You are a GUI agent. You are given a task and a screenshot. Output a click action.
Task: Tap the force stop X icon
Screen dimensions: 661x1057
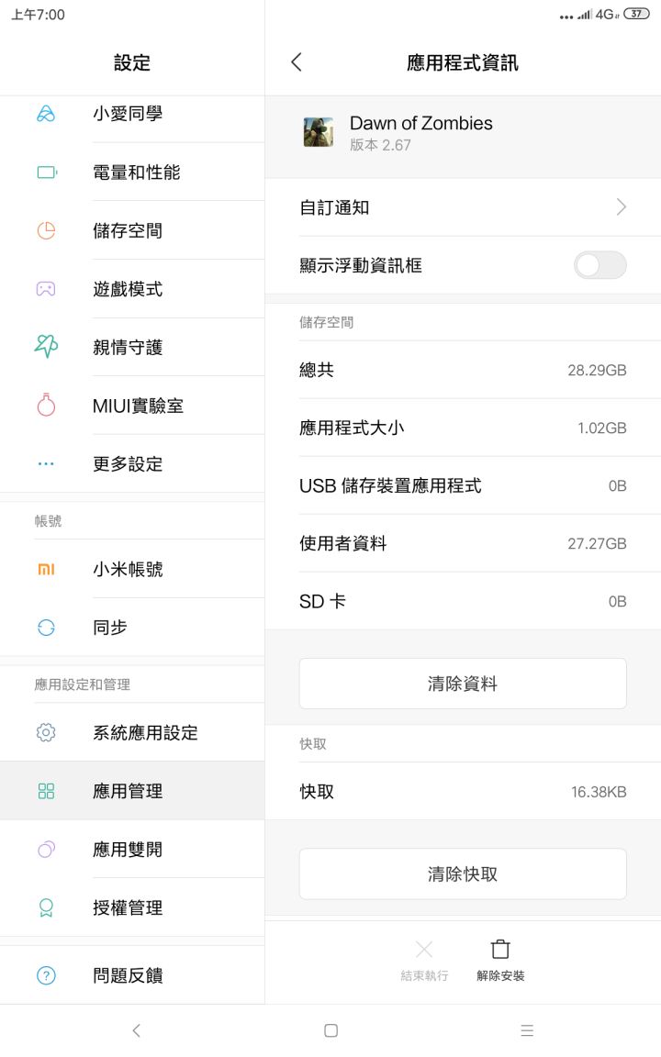[424, 950]
